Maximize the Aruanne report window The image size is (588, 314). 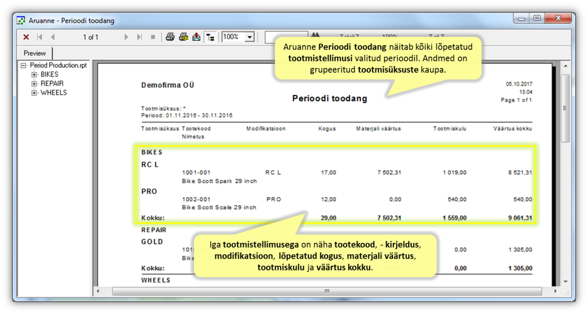click(x=536, y=18)
